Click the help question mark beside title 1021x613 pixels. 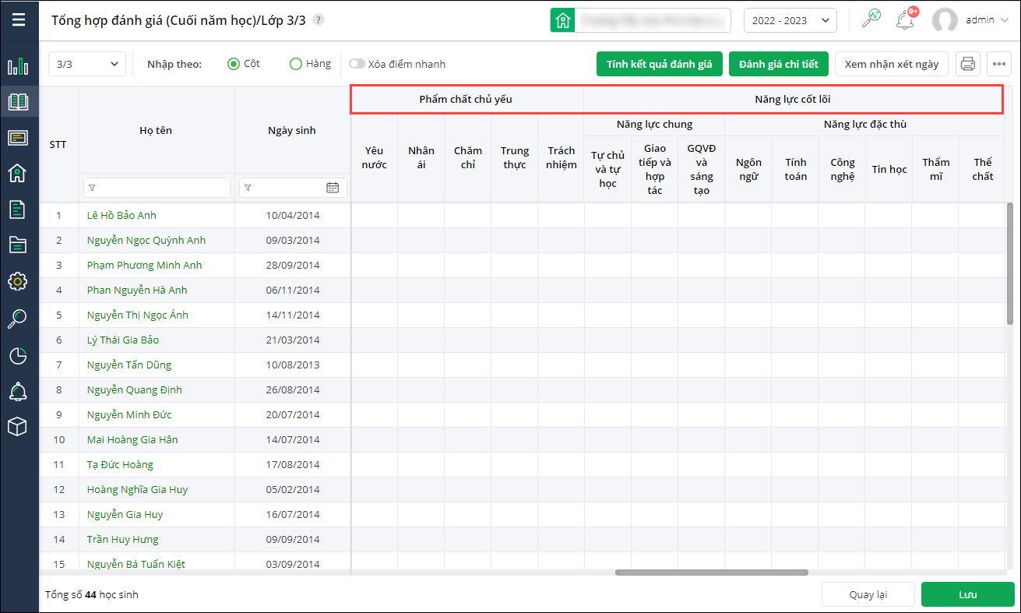[319, 20]
